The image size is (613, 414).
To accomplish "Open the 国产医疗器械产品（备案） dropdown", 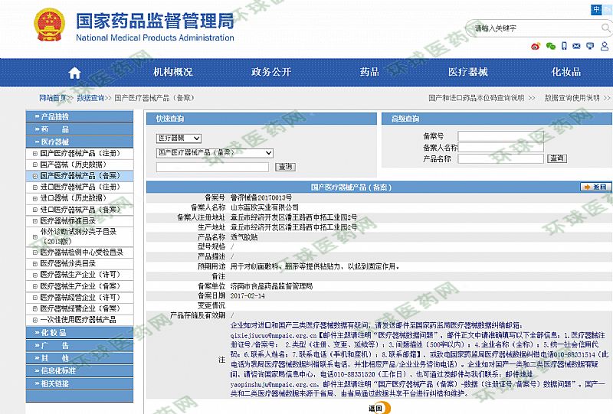I will click(215, 153).
